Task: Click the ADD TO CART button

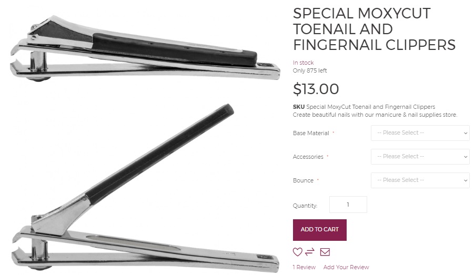Action: coord(320,230)
